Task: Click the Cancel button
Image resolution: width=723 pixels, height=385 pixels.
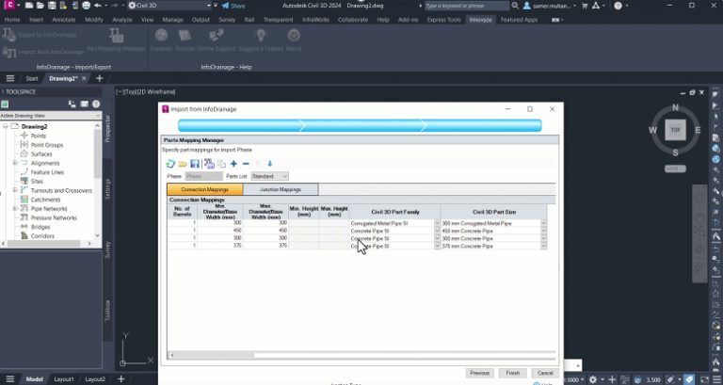Action: pyautogui.click(x=545, y=373)
